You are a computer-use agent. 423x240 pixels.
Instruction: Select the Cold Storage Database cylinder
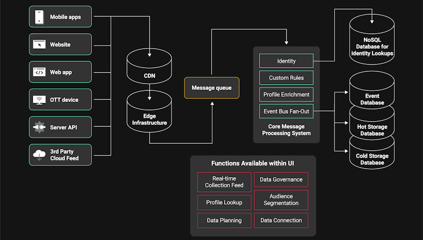pos(372,153)
